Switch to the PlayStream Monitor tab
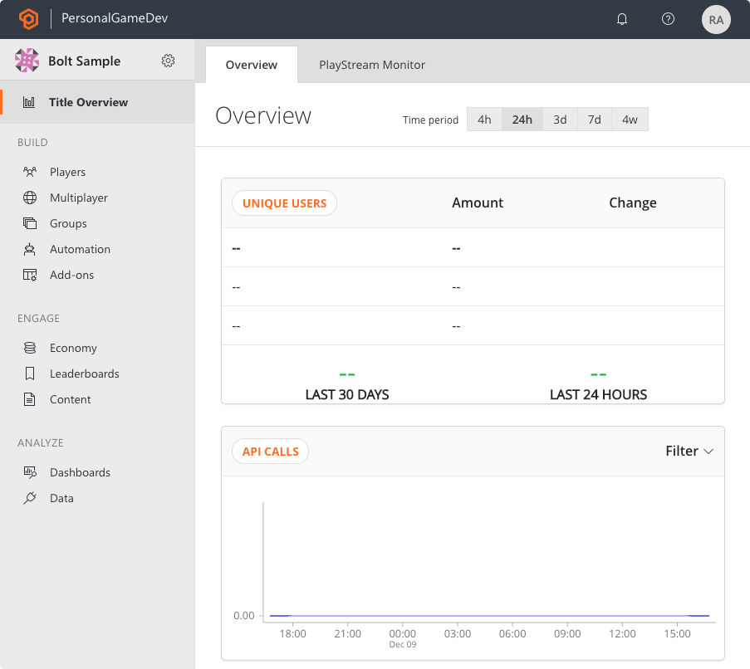 click(372, 65)
